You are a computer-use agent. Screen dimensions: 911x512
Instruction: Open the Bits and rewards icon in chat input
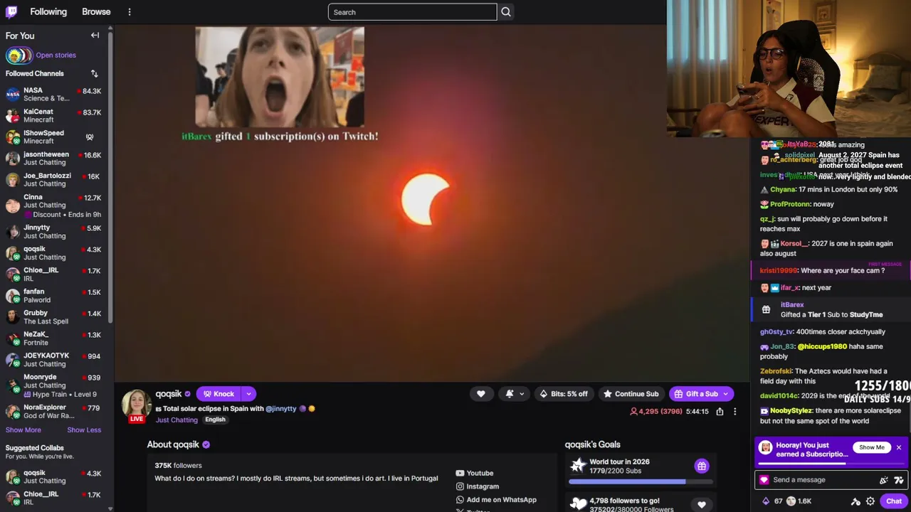tap(764, 480)
